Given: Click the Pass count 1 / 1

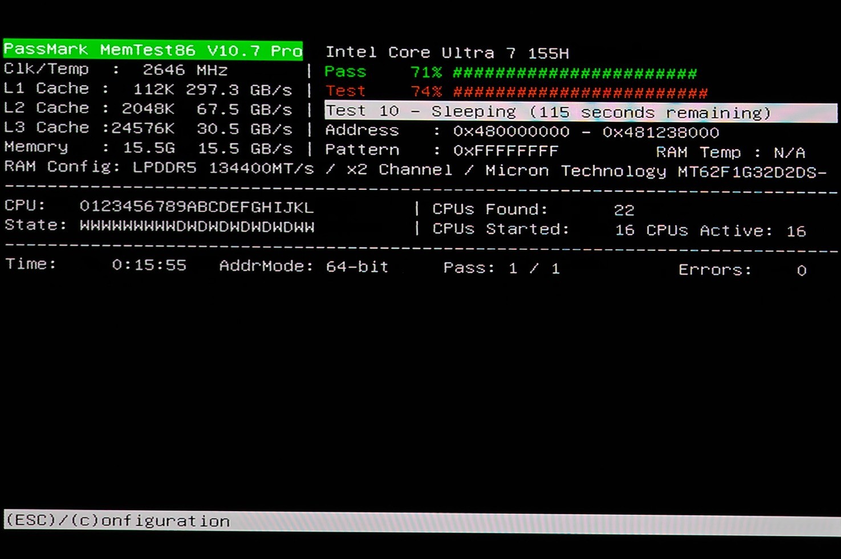Looking at the screenshot, I should [x=534, y=268].
